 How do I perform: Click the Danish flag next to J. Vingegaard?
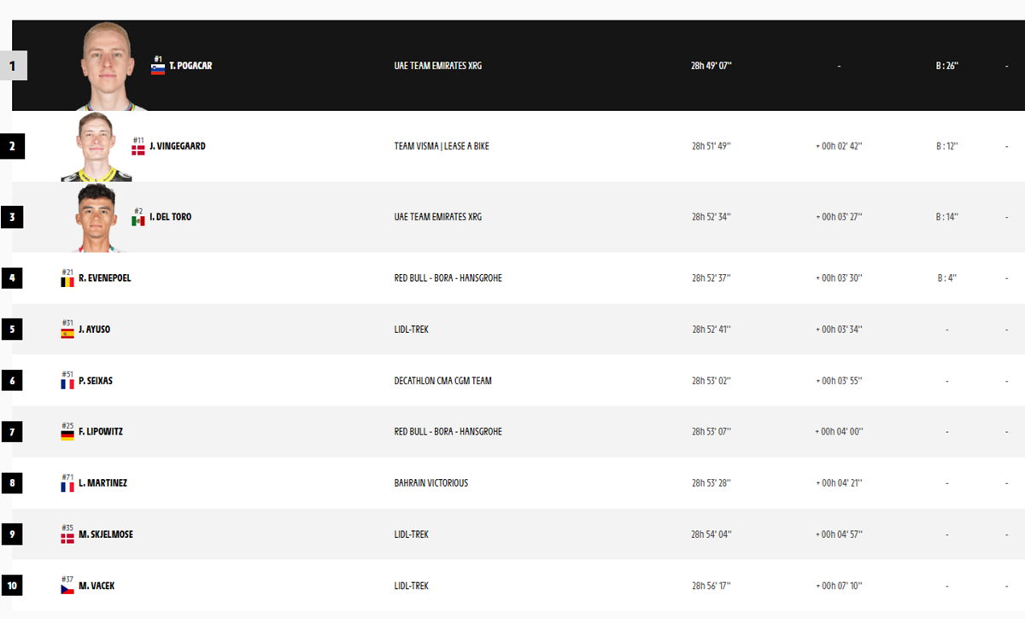[138, 150]
